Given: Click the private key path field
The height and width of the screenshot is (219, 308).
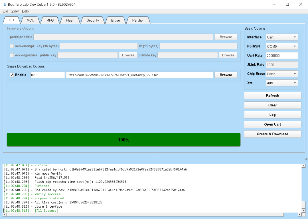Looking at the screenshot, I should point(188,55).
